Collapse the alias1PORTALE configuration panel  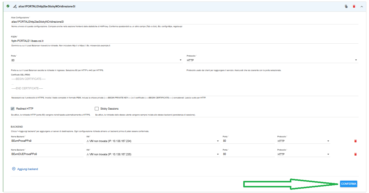click(x=362, y=6)
